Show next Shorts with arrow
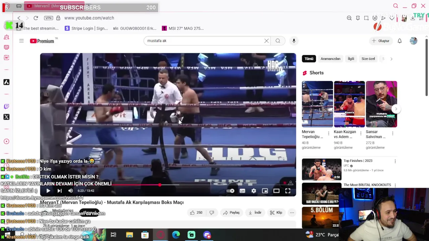Image resolution: width=429 pixels, height=241 pixels. 396,109
